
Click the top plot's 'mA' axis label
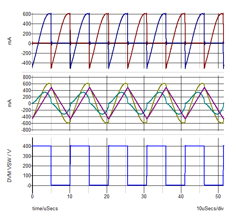click(10, 41)
